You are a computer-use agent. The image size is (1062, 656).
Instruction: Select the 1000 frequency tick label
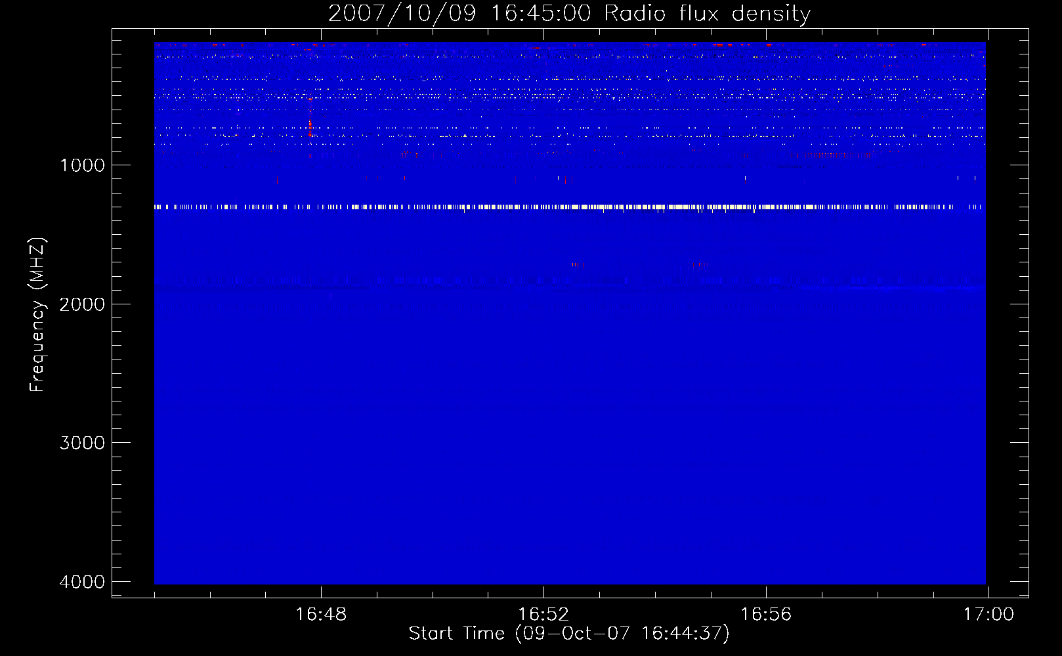[82, 165]
